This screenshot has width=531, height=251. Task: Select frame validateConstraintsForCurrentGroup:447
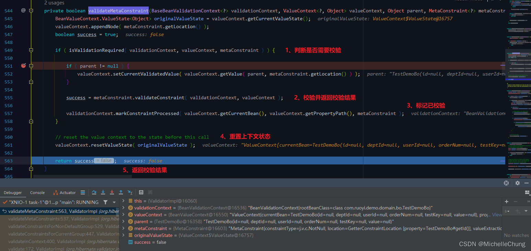[x=59, y=234]
